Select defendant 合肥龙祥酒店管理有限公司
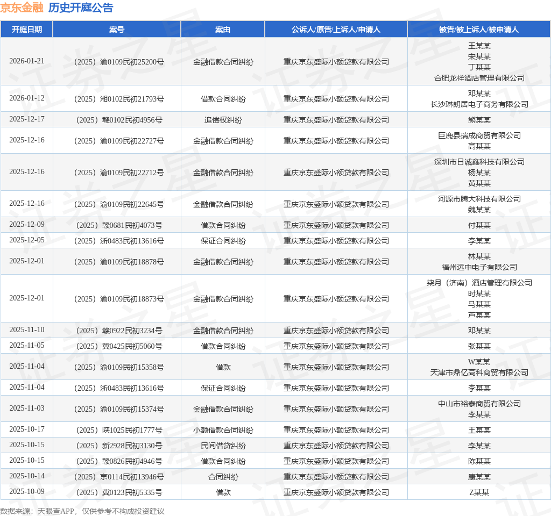 (x=479, y=78)
